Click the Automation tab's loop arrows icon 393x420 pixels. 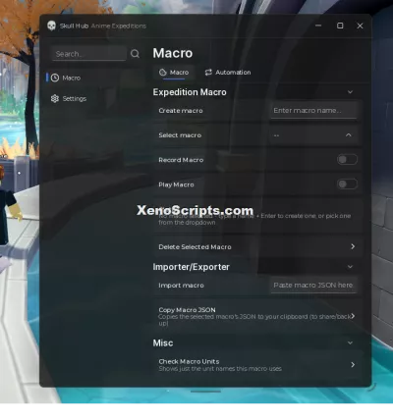(208, 73)
